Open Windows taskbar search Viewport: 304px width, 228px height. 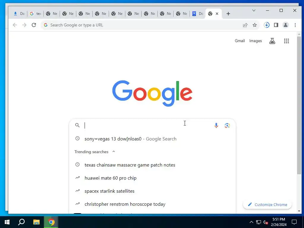coord(21,222)
